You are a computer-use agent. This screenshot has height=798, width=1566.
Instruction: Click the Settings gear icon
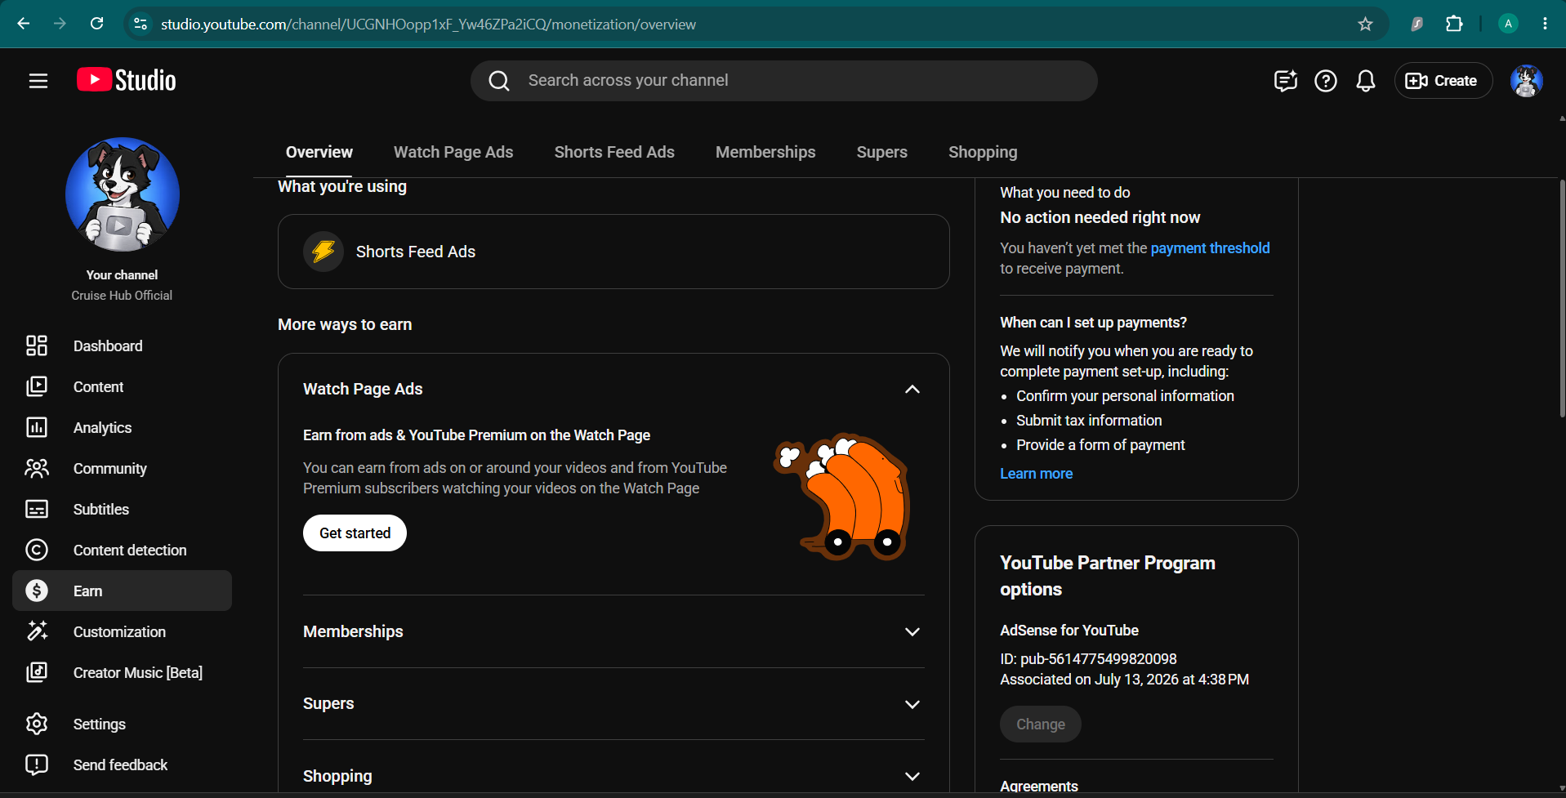[37, 724]
